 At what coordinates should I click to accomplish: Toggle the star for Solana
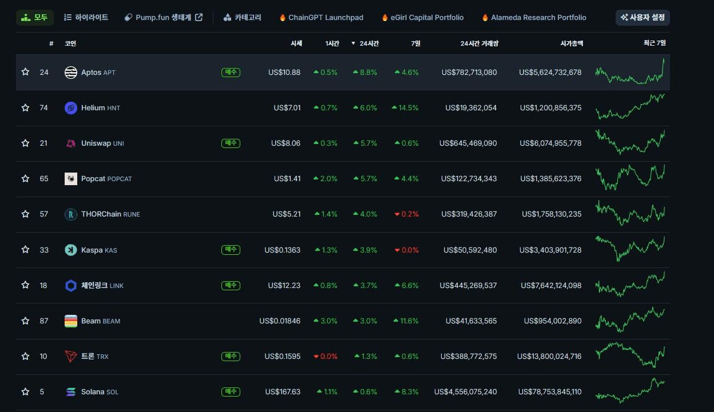pos(25,391)
